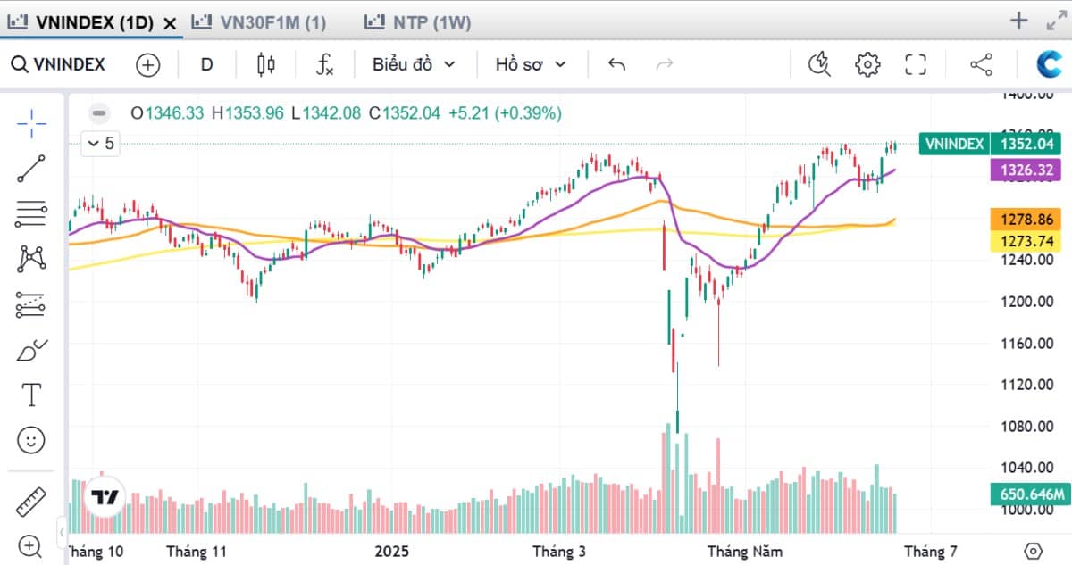Search symbol via VNINDEX field

pos(59,64)
